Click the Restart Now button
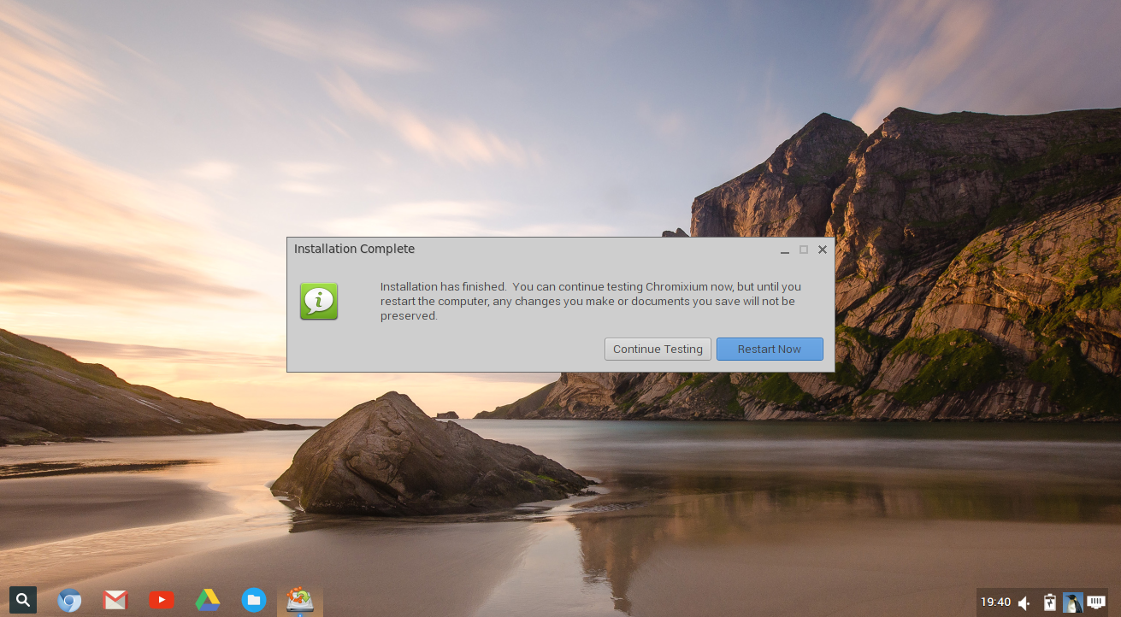1121x617 pixels. (770, 349)
